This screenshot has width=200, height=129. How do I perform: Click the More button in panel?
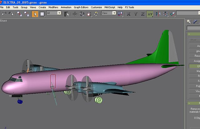(x=194, y=40)
